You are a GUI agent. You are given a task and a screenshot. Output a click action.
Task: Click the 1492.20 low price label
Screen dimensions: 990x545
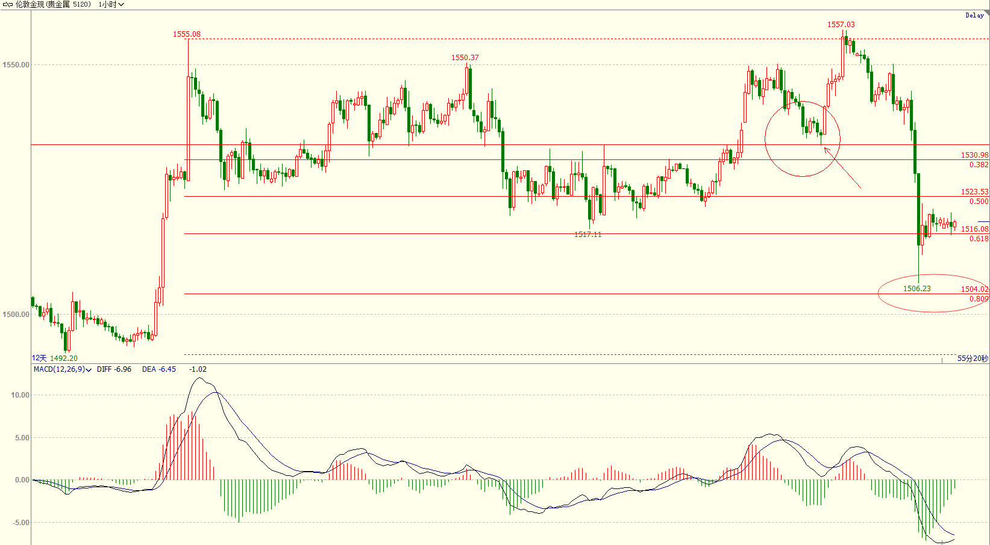click(x=64, y=358)
